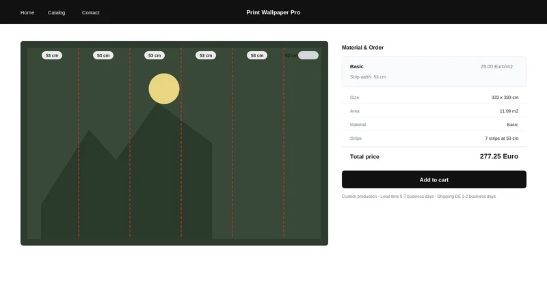
Task: Open the Contact page link
Action: pyautogui.click(x=91, y=12)
